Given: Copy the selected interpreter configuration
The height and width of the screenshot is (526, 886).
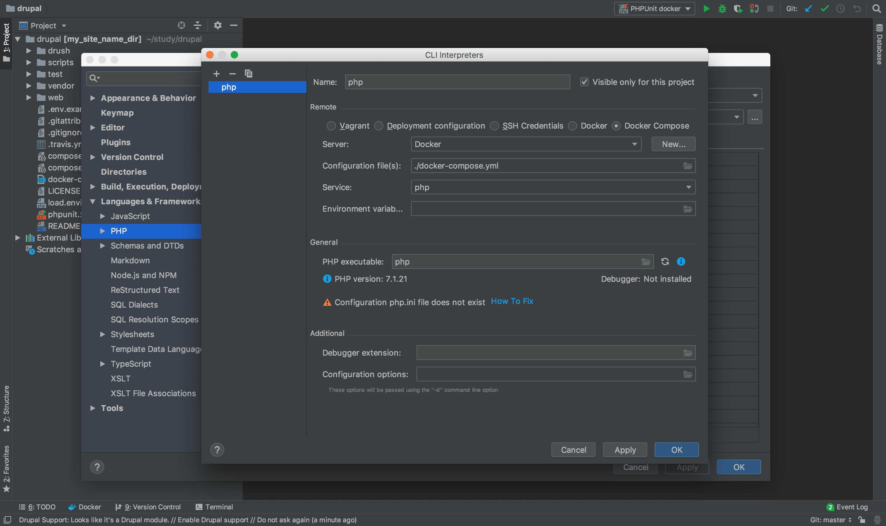Looking at the screenshot, I should coord(249,74).
